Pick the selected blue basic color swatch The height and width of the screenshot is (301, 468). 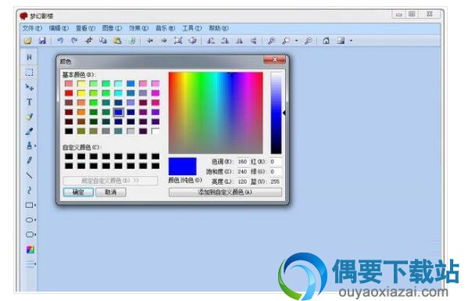pyautogui.click(x=119, y=113)
